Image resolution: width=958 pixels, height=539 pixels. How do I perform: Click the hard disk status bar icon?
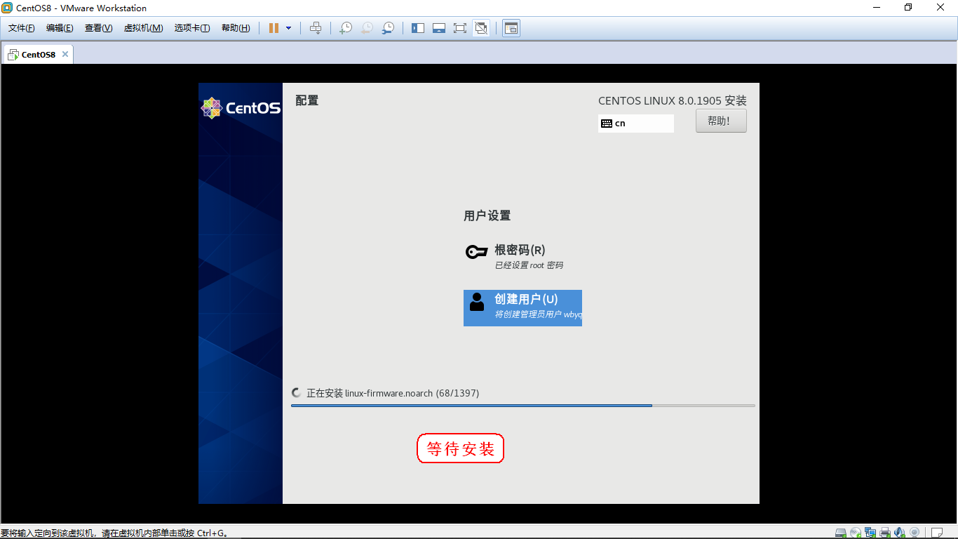[841, 533]
